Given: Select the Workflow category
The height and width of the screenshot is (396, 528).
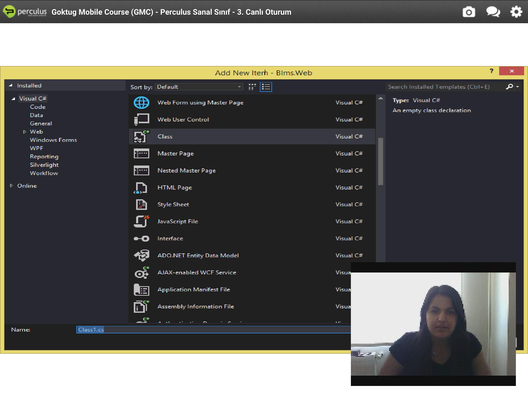Looking at the screenshot, I should [44, 173].
